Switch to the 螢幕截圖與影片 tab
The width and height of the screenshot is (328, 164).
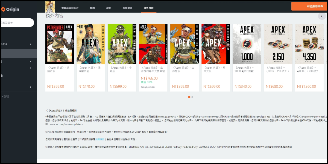coord(70,8)
